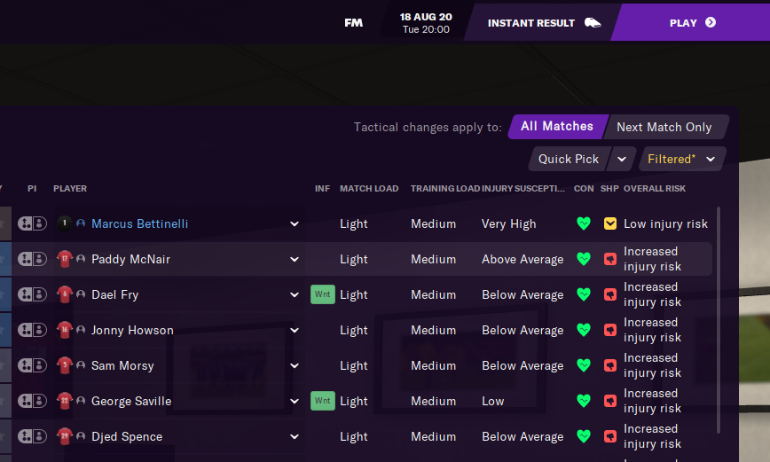Click the boot icon on Instant Result
770x462 pixels.
pos(592,23)
